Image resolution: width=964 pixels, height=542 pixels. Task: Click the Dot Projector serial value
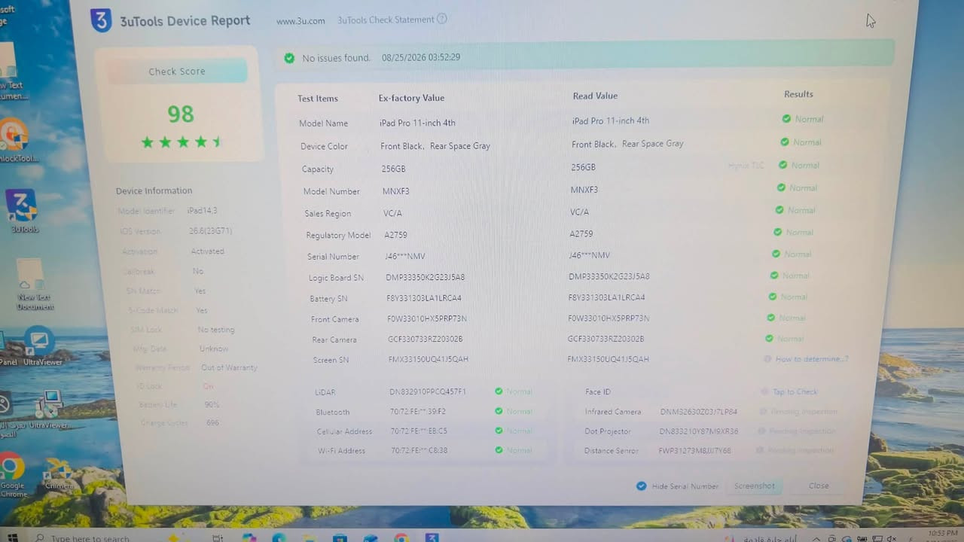click(699, 431)
